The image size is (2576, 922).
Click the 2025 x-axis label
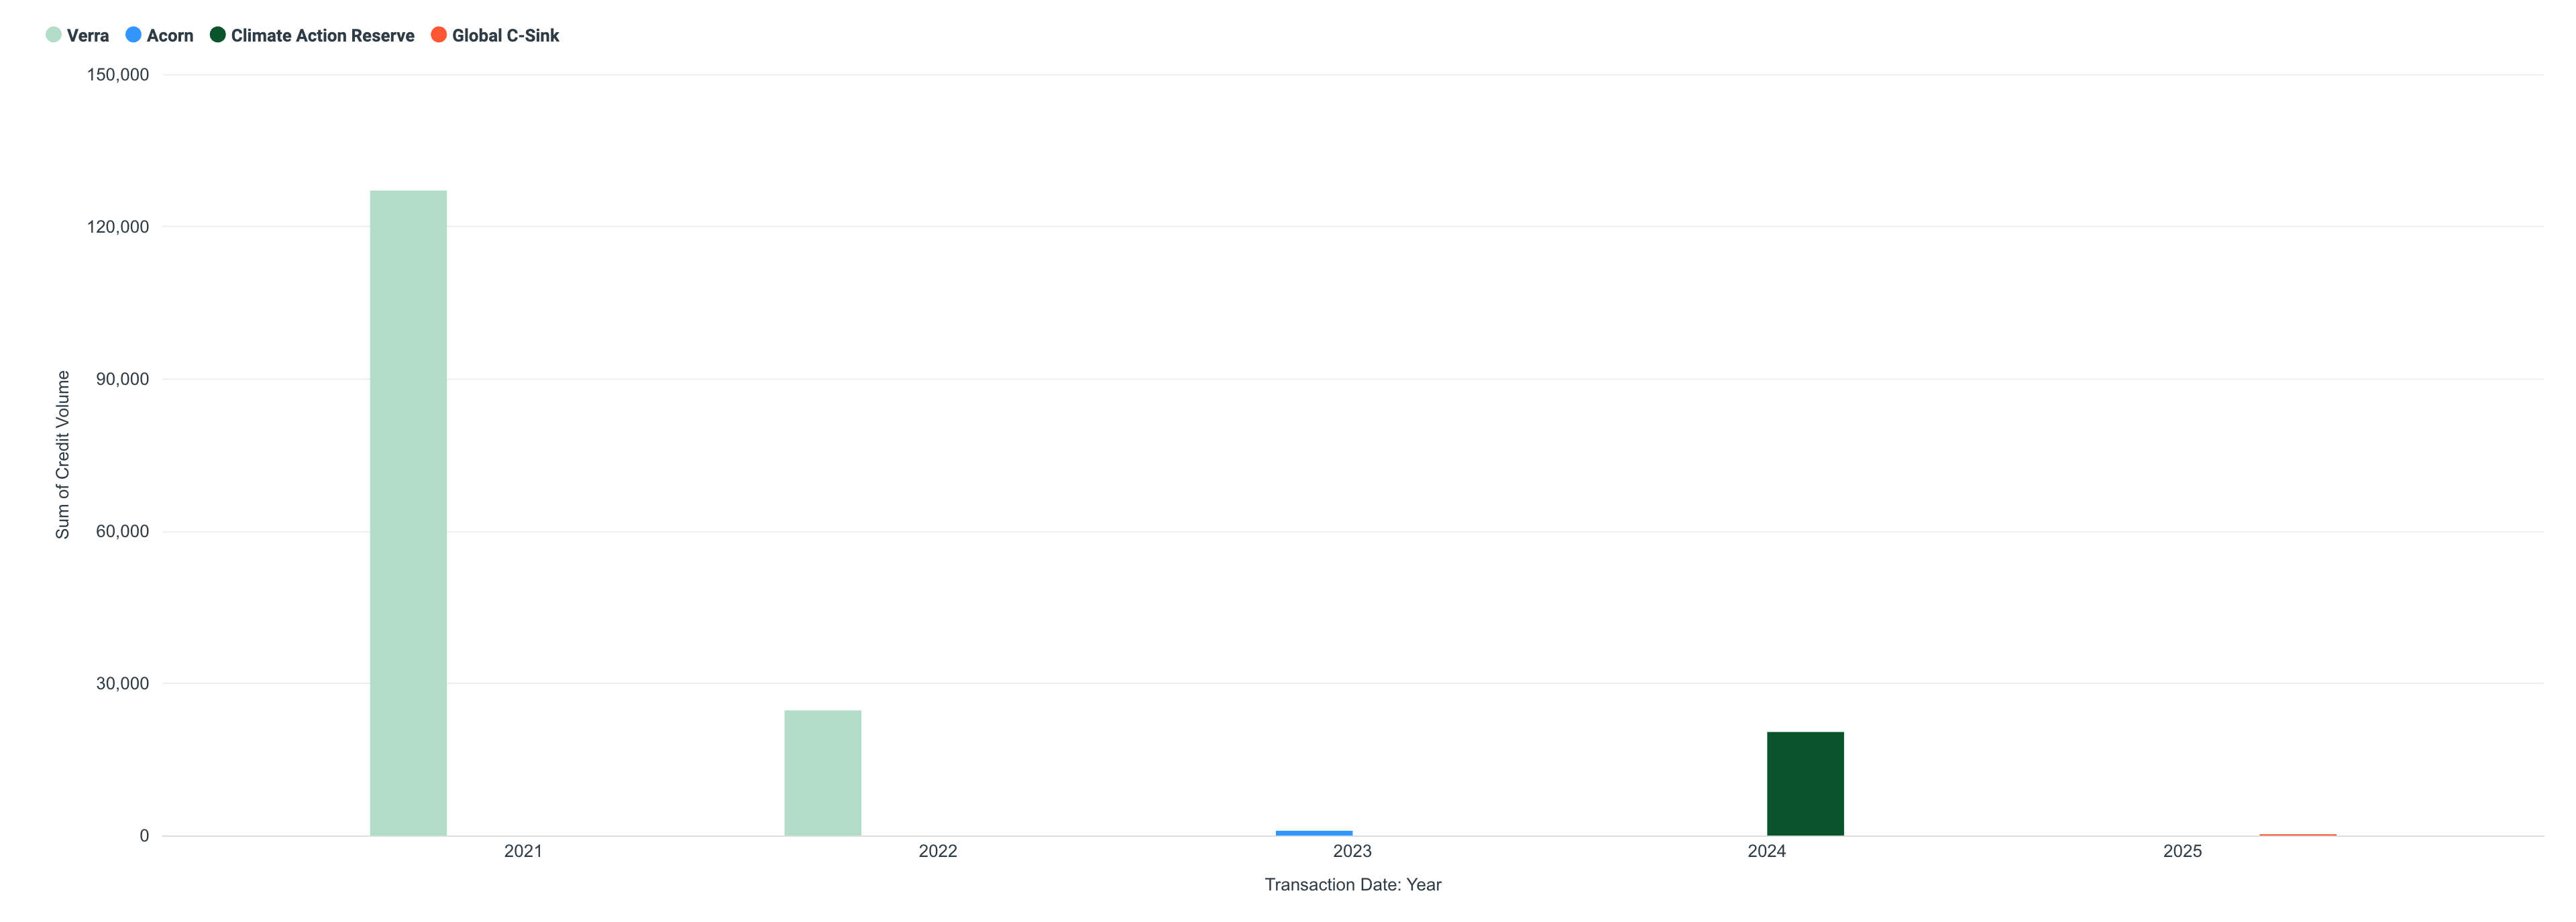click(x=2182, y=851)
